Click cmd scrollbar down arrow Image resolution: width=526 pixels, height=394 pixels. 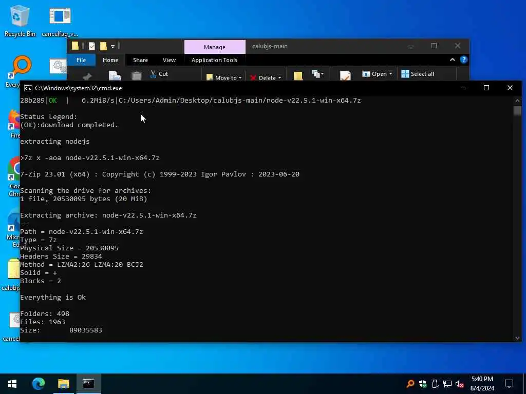point(517,338)
